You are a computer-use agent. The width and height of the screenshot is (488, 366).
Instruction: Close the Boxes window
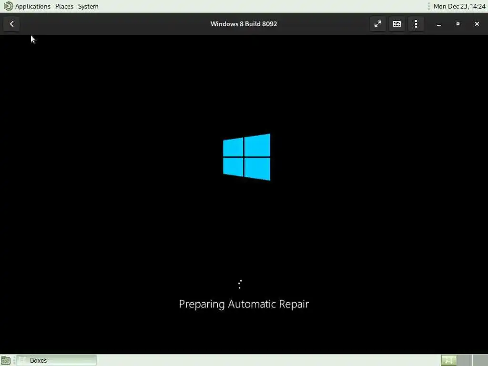click(x=477, y=24)
